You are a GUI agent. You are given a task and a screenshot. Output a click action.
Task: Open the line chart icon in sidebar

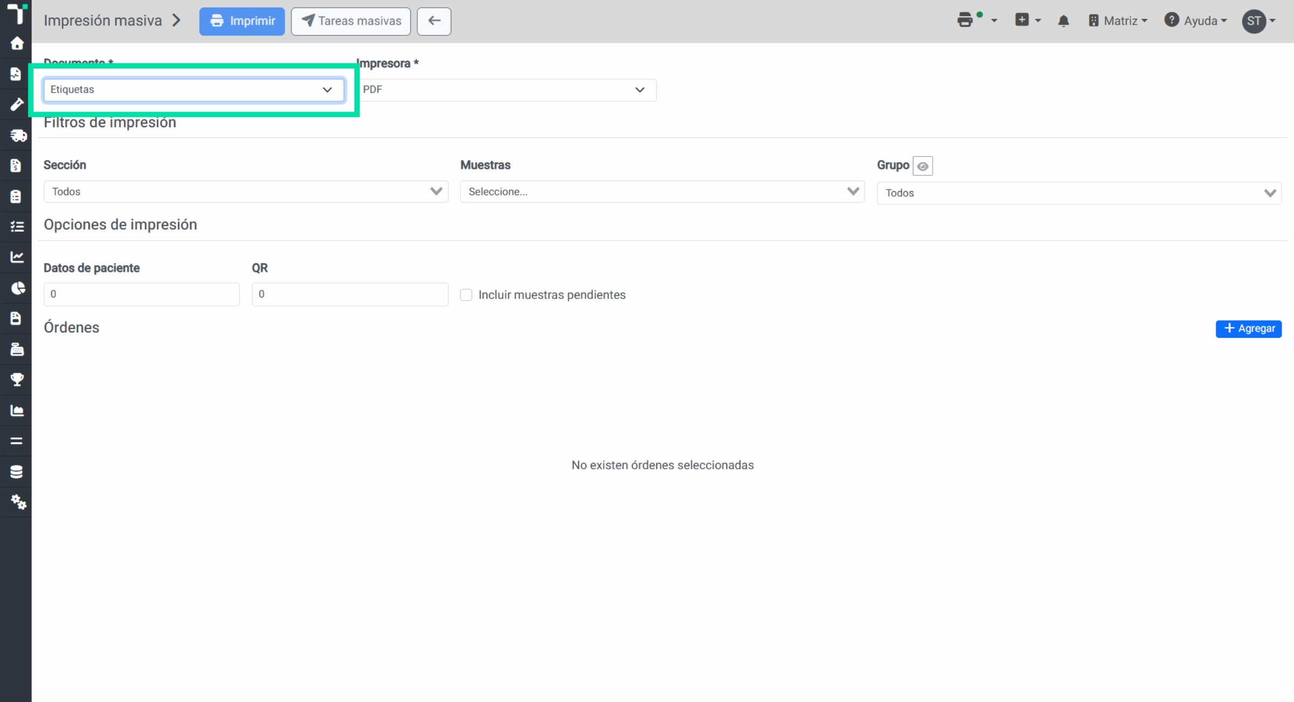tap(17, 257)
